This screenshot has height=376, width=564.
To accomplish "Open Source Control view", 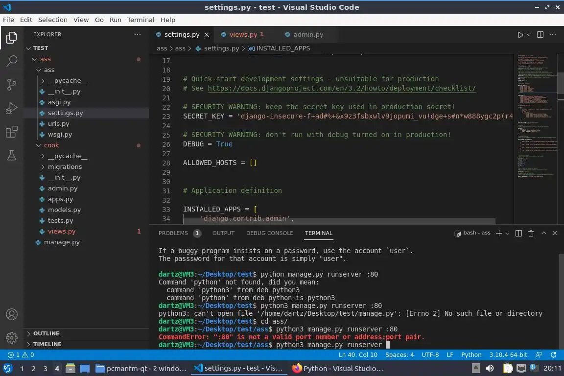I will tap(12, 85).
